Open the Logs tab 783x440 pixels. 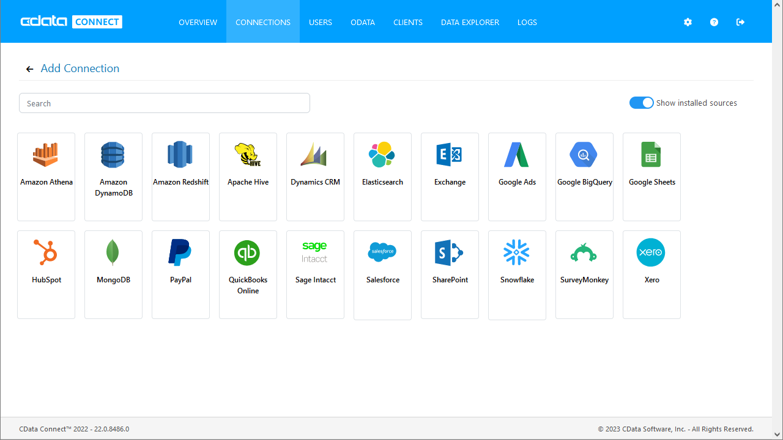point(527,22)
